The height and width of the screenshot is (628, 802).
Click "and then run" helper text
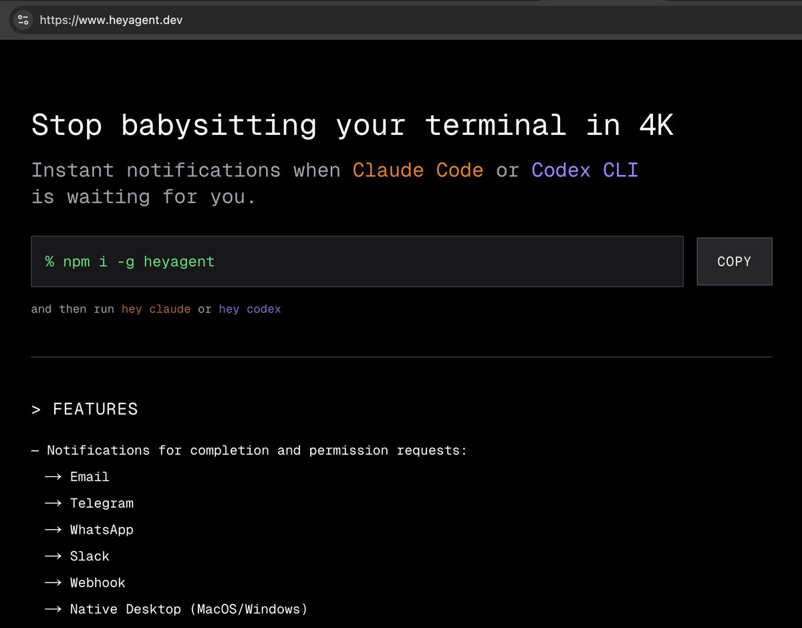click(x=73, y=309)
